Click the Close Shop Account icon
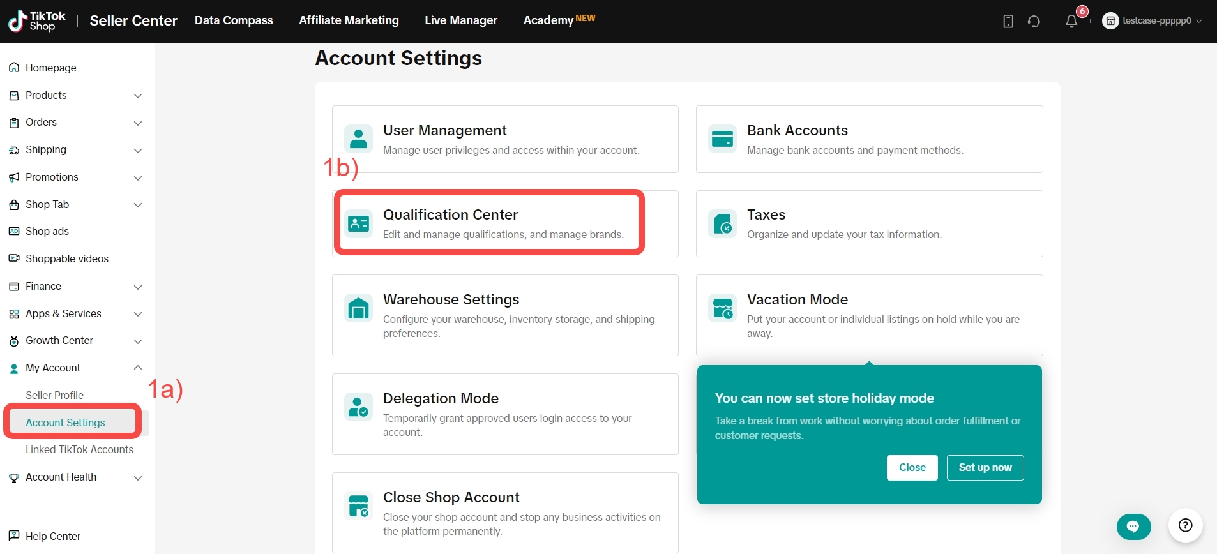This screenshot has height=554, width=1217. tap(358, 506)
